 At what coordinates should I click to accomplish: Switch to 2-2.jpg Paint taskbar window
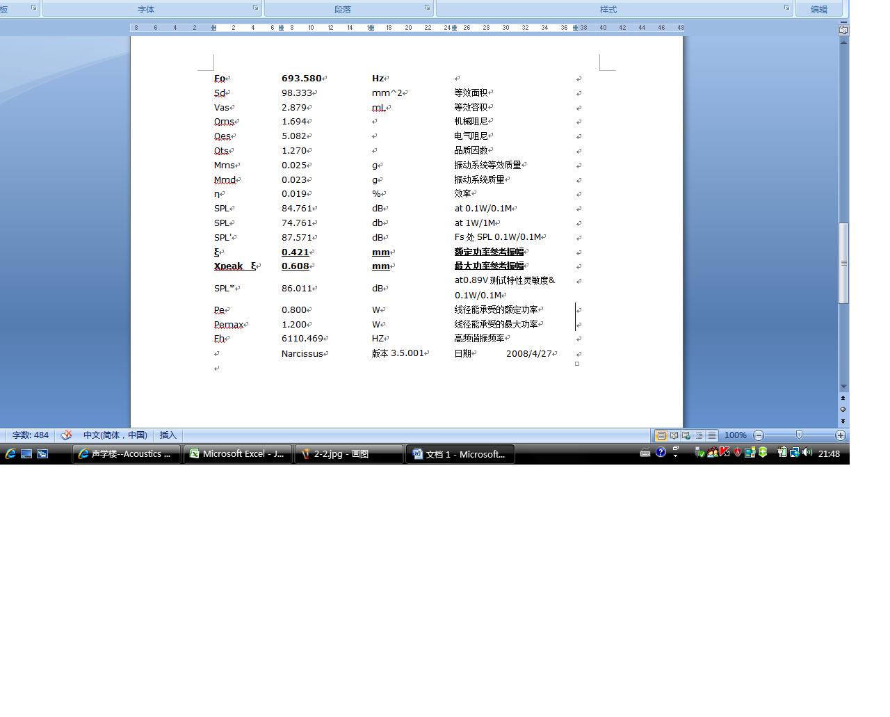(348, 454)
